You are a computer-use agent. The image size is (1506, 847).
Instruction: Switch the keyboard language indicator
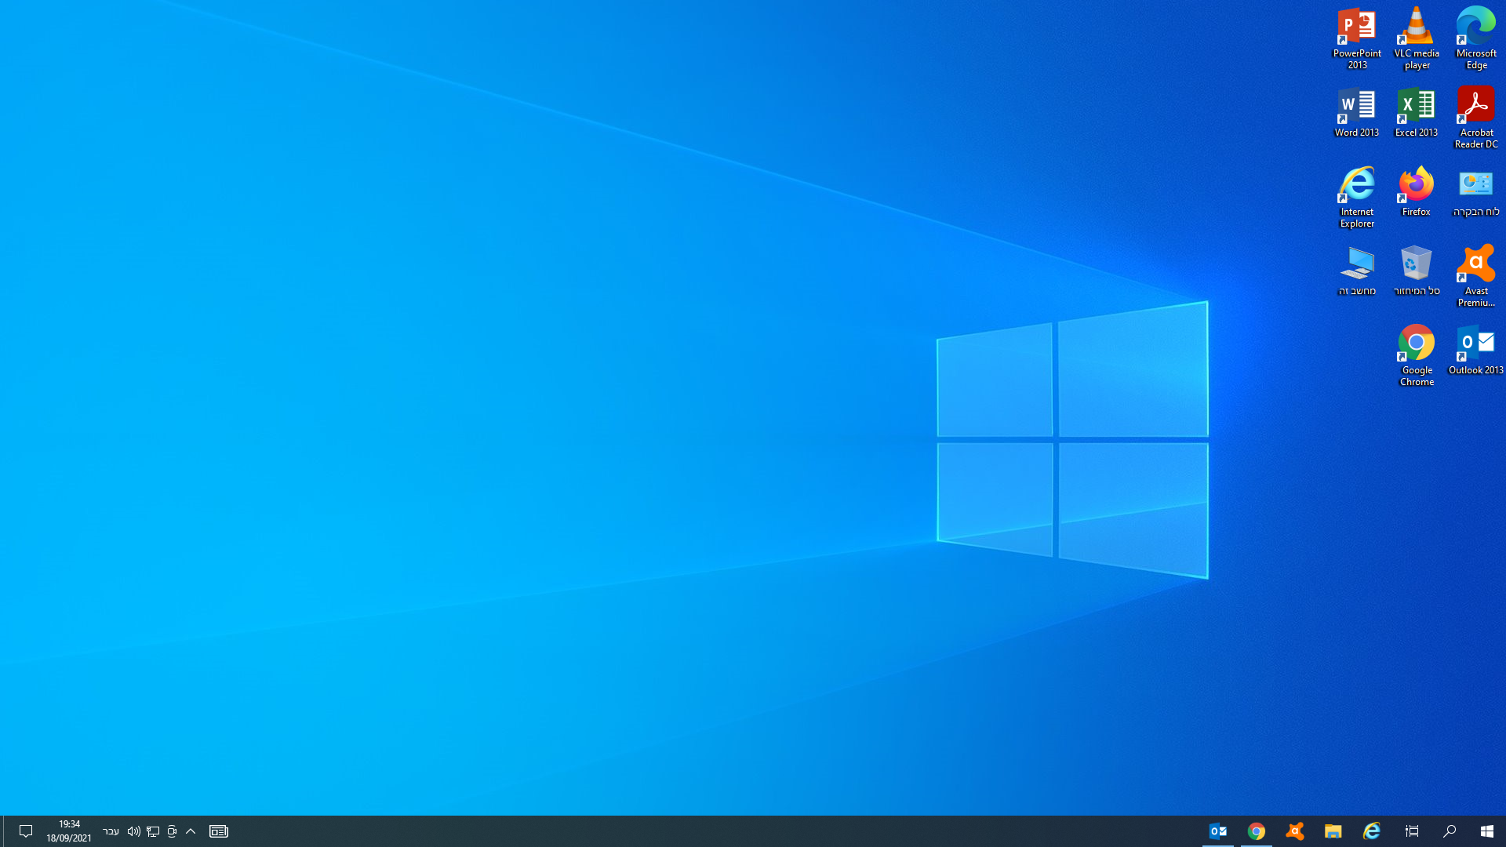(111, 831)
